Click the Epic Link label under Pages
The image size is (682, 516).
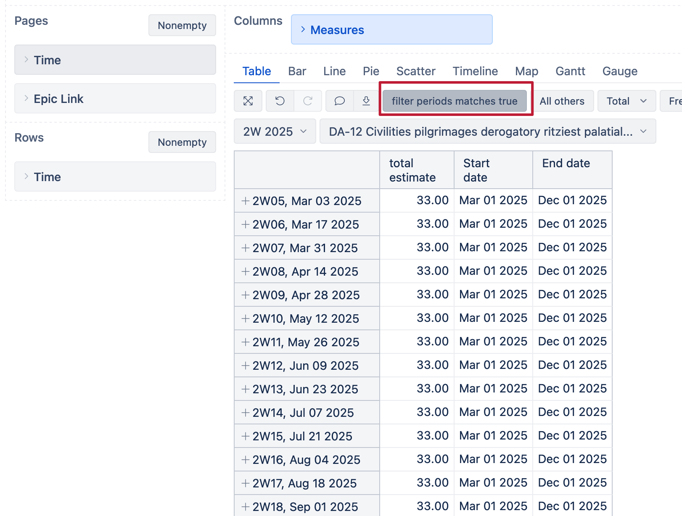coord(58,99)
